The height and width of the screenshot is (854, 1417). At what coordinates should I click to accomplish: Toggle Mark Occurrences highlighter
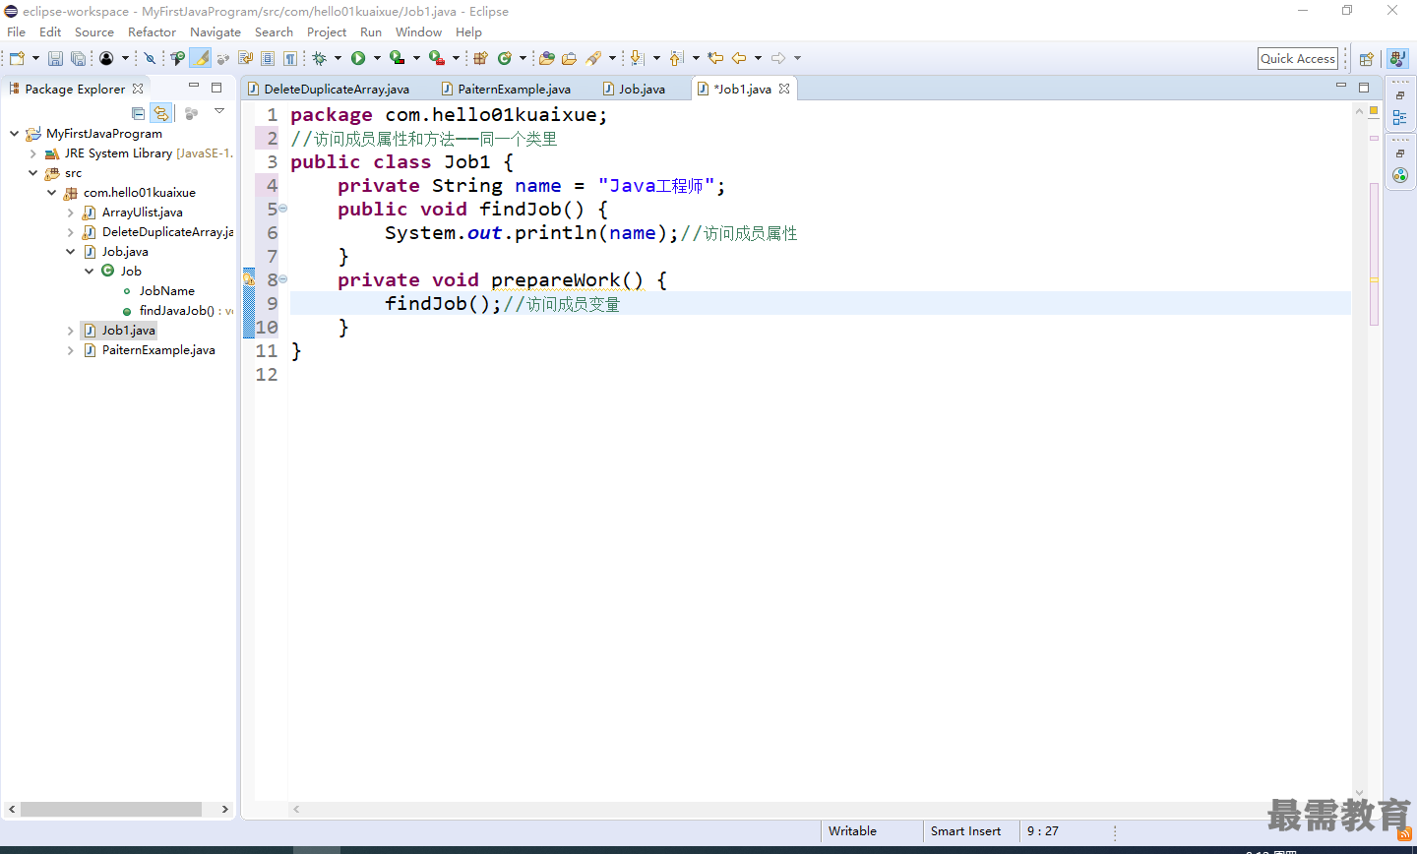(x=201, y=58)
